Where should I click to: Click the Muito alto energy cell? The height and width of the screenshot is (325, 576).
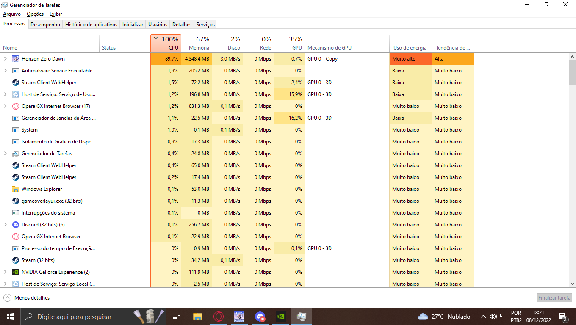pyautogui.click(x=410, y=59)
